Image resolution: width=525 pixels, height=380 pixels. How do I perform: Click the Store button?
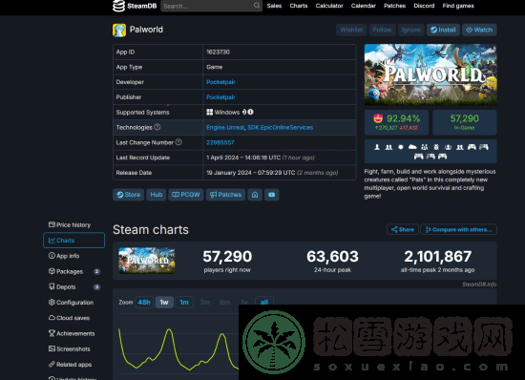point(129,195)
